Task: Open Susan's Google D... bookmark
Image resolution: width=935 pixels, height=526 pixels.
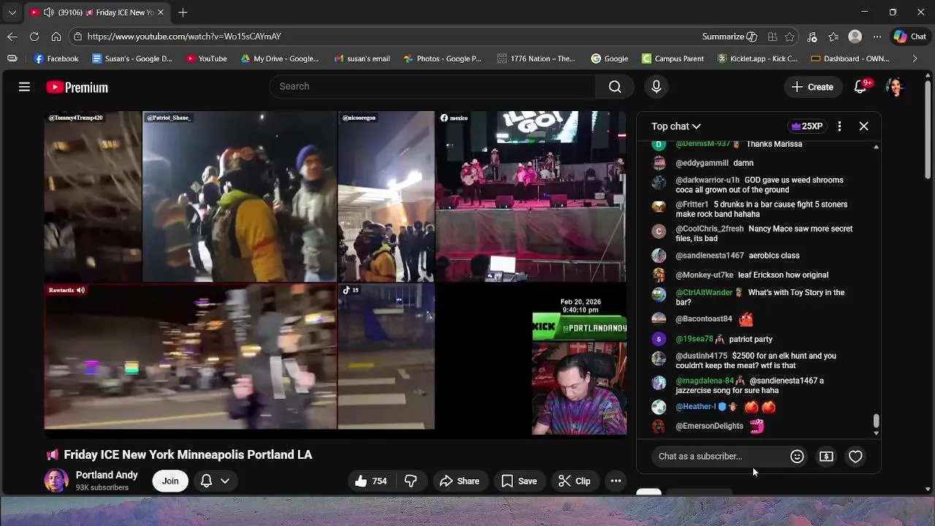Action: (132, 58)
